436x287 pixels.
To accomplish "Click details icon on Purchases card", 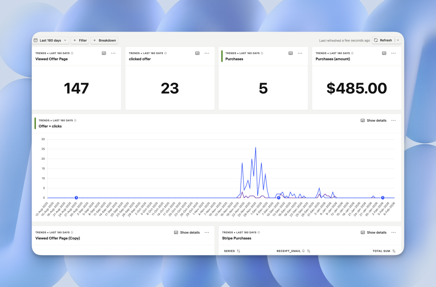I will point(291,53).
